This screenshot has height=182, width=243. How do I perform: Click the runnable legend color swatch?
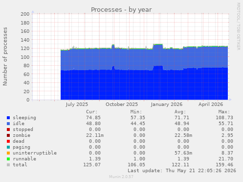[8, 159]
